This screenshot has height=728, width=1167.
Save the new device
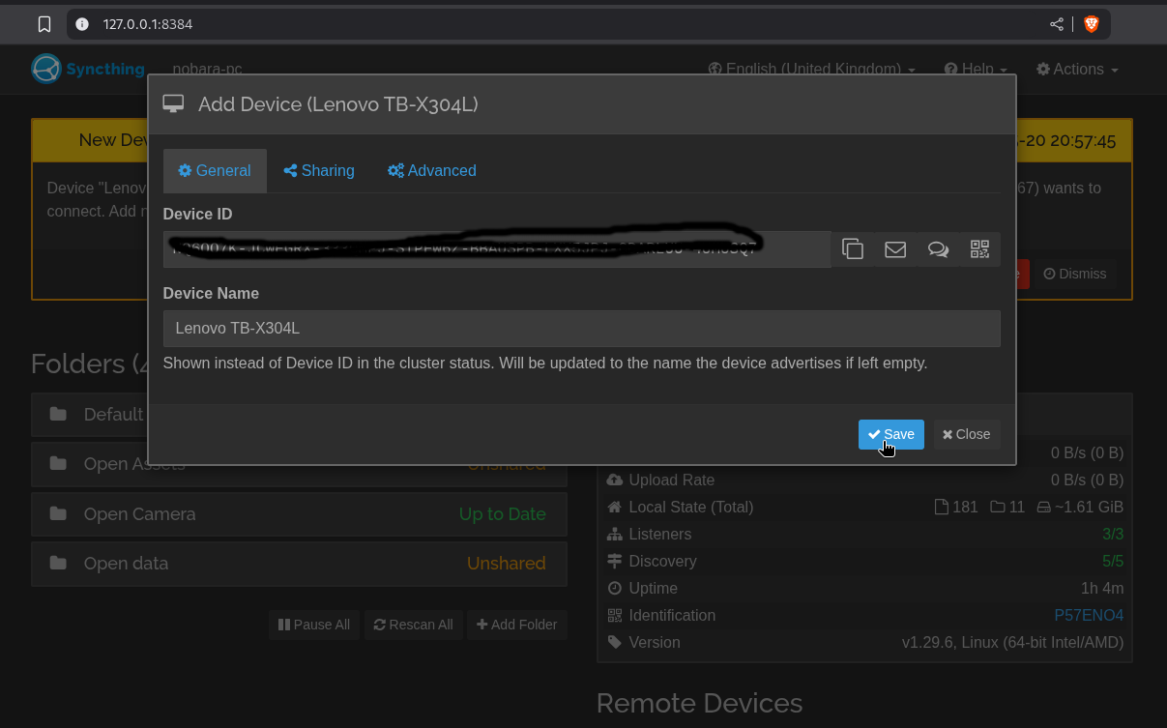pyautogui.click(x=890, y=434)
